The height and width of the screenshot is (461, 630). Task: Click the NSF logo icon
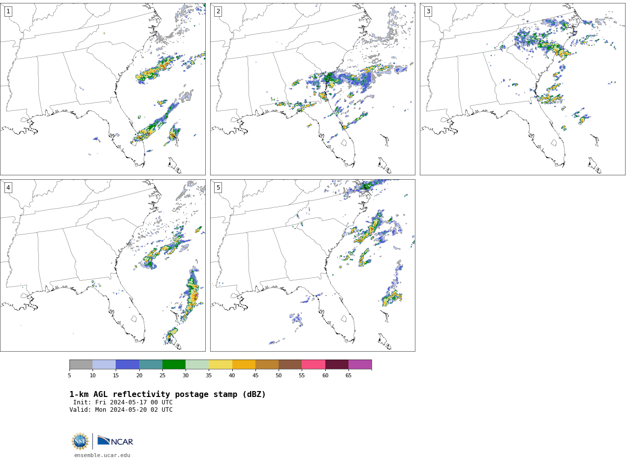[80, 441]
